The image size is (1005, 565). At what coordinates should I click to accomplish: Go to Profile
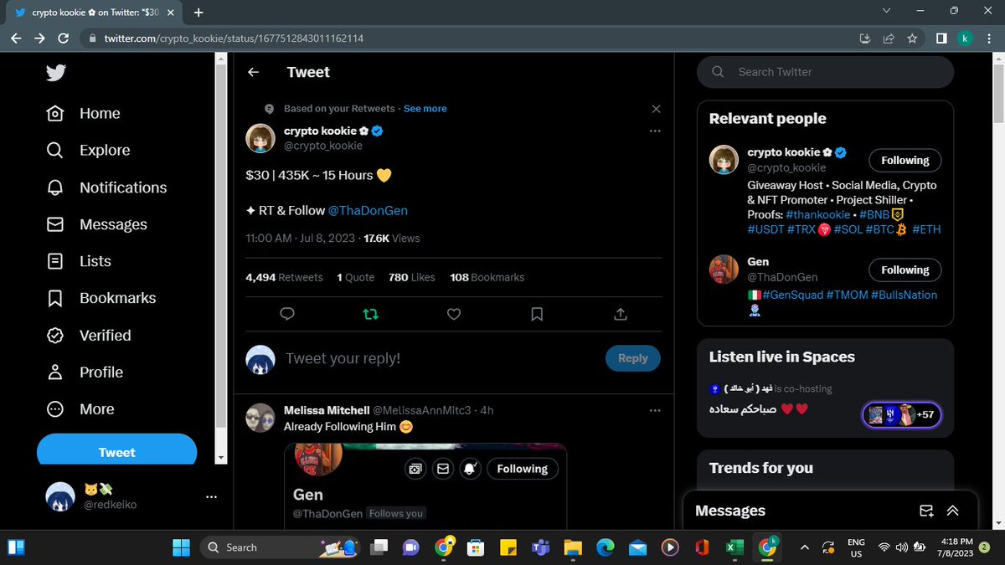tap(85, 372)
